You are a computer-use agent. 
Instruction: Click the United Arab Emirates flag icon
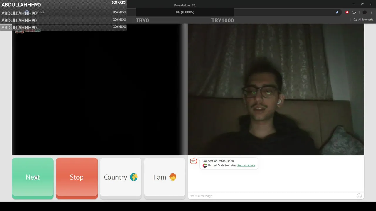(x=205, y=166)
